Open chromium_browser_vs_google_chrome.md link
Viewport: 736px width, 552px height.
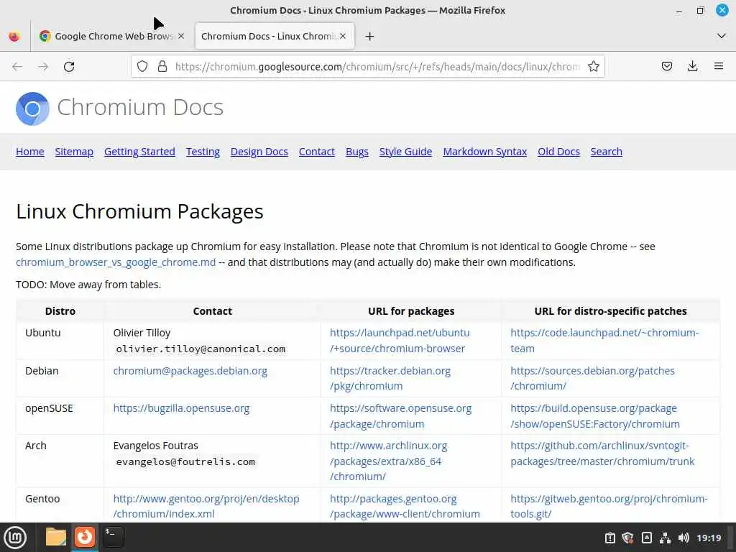click(116, 262)
